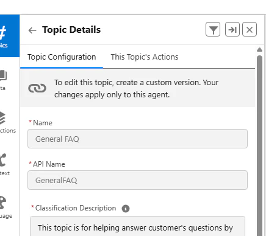Viewport: 266px width, 236px height.
Task: Click the banner text 'To edit this topic'
Action: tap(136, 89)
